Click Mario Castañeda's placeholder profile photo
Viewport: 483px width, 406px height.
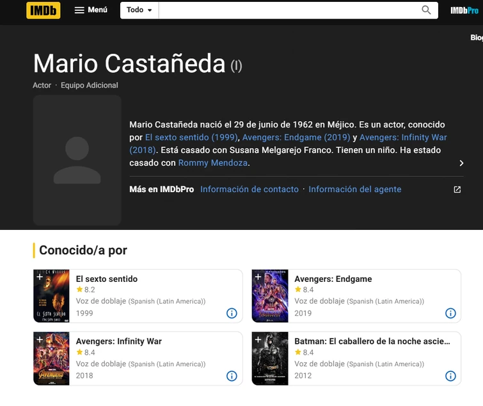(77, 160)
